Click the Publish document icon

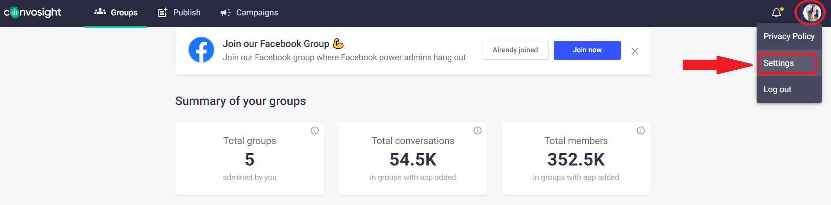click(x=162, y=12)
